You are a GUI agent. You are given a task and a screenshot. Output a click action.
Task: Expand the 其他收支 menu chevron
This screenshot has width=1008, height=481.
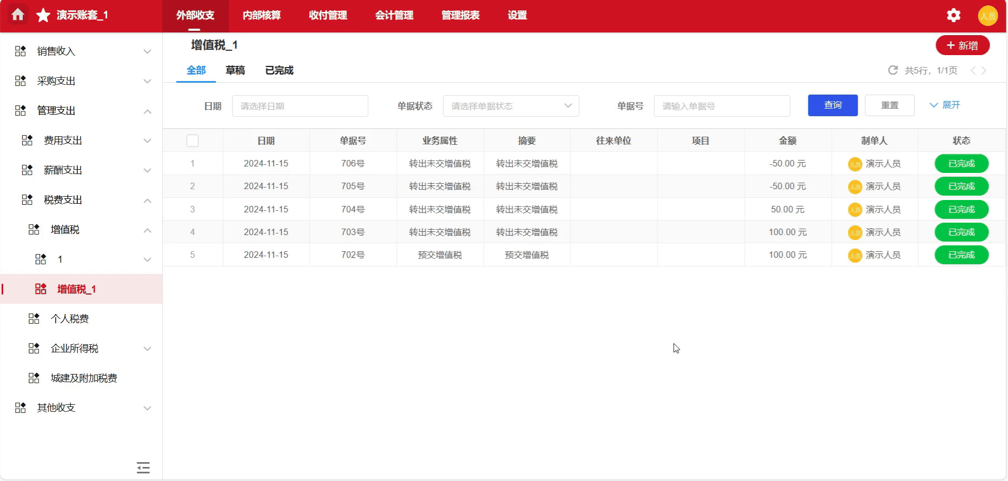pos(147,408)
